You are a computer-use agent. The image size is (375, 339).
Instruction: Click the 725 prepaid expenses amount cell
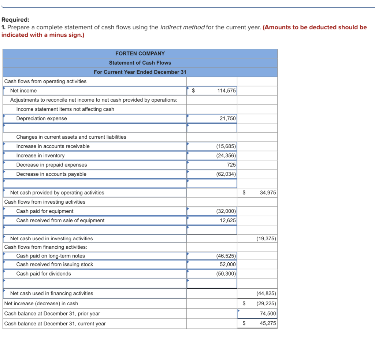click(216, 165)
